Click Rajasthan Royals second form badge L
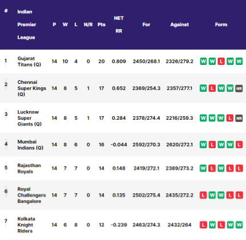 (x=212, y=168)
